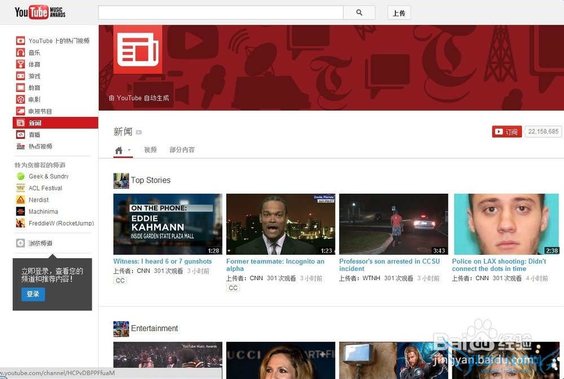Play the Thor hammer entertainment thumbnail
Image resolution: width=564 pixels, height=379 pixels.
[x=394, y=360]
